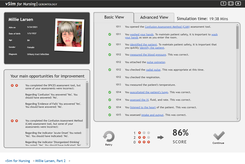Click the red X in score row 1
Viewport: 245px width, 164px height.
(140, 133)
